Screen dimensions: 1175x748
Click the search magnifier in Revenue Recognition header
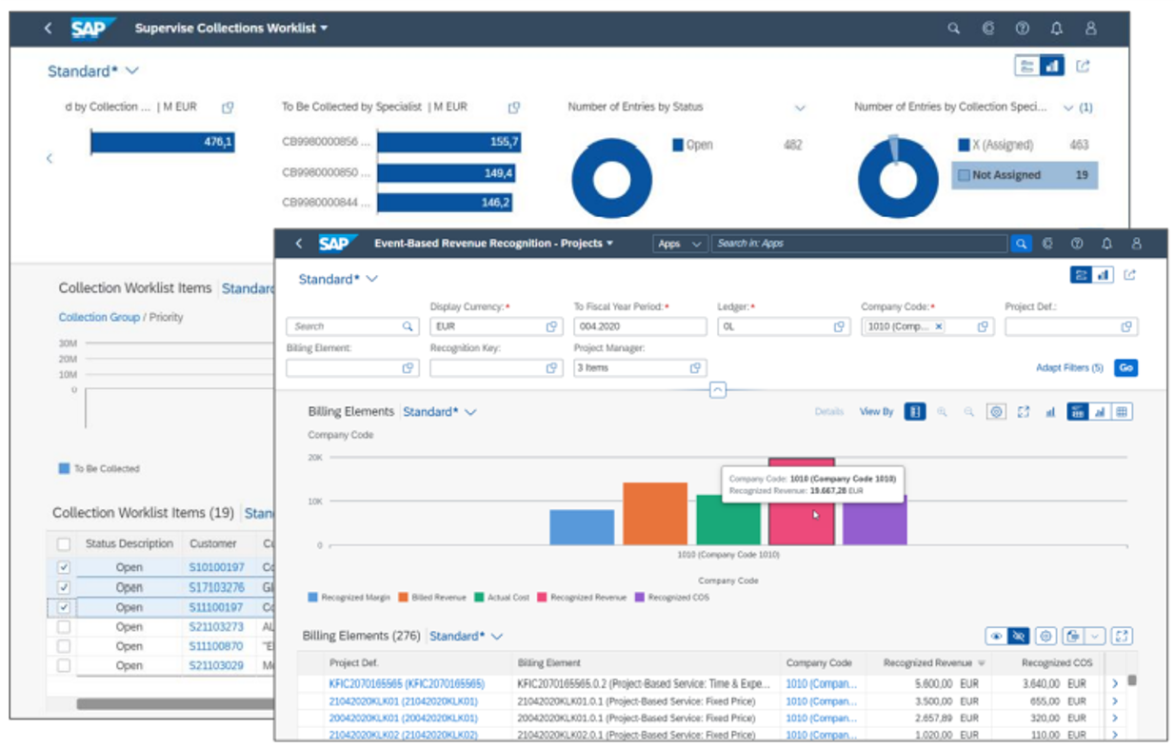[1021, 244]
